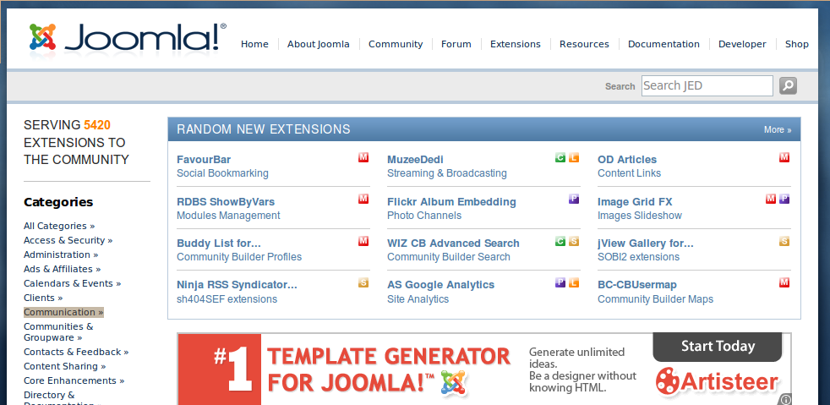This screenshot has height=405, width=830.
Task: Click the M badge next to FavourBar
Action: coord(363,157)
